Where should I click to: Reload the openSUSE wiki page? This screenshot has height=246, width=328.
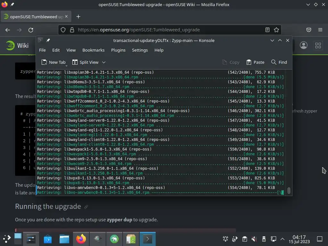pyautogui.click(x=31, y=30)
